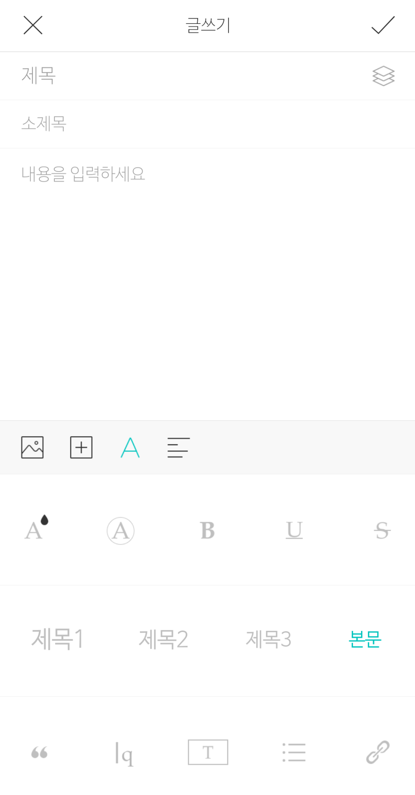Select the 제목1 heading style
This screenshot has height=795, width=415.
pyautogui.click(x=58, y=639)
